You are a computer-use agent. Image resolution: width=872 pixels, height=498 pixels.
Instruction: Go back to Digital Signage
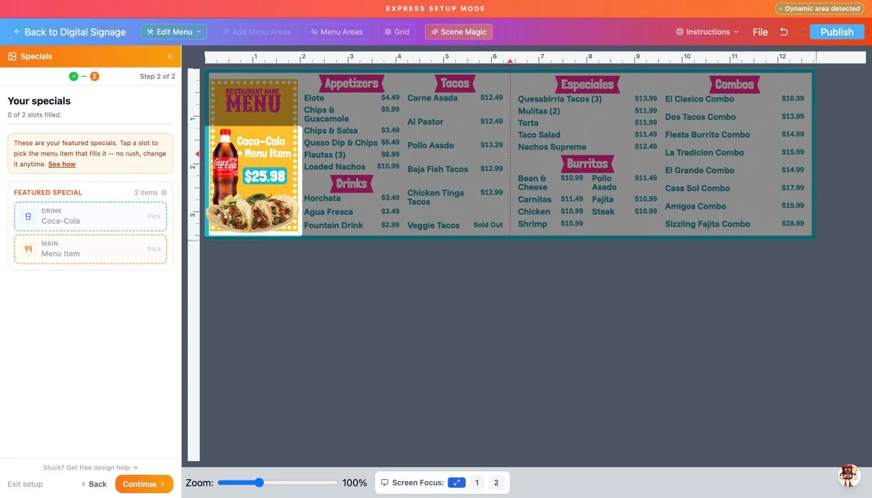pyautogui.click(x=70, y=32)
